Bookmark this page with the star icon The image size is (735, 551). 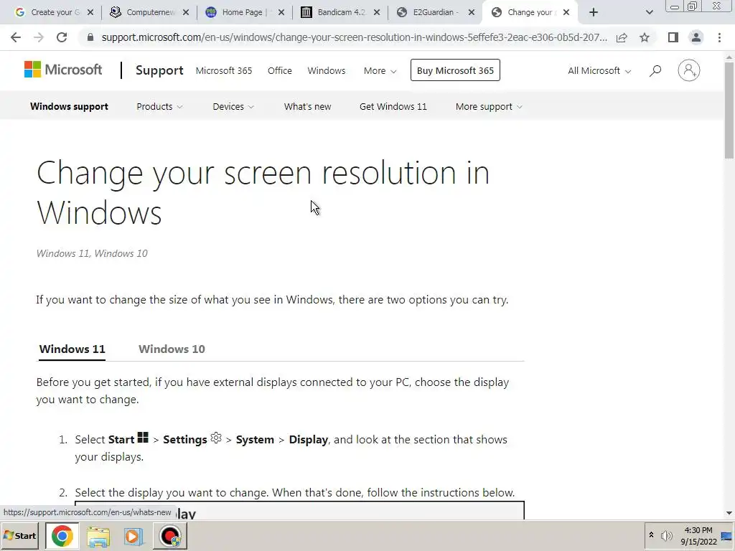point(645,37)
